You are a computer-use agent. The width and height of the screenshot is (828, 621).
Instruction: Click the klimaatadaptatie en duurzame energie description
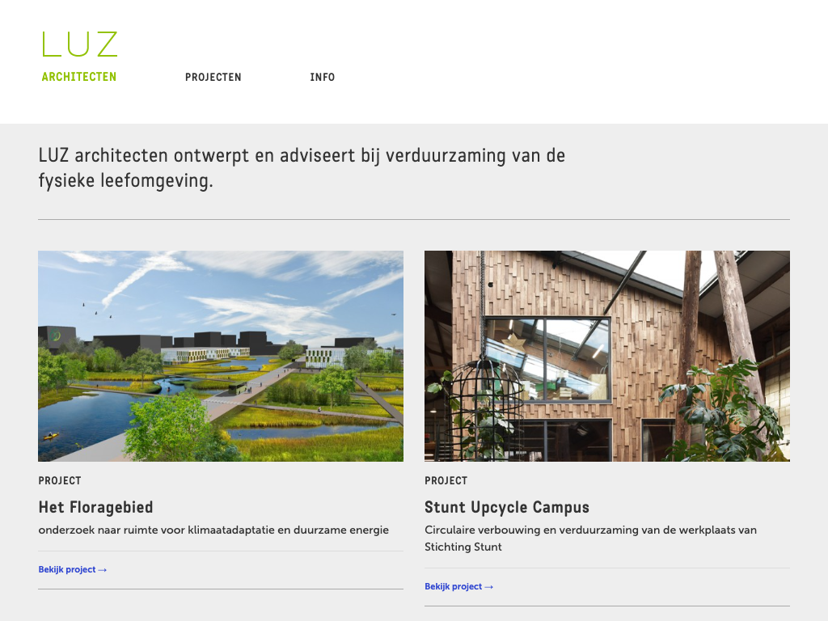tap(213, 530)
